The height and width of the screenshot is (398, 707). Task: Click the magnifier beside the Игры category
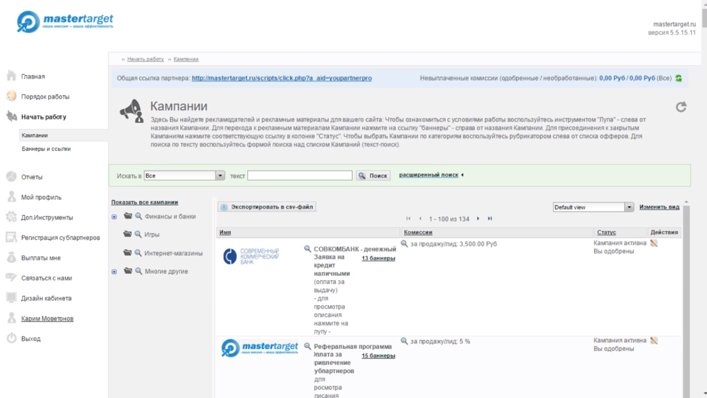tap(138, 234)
